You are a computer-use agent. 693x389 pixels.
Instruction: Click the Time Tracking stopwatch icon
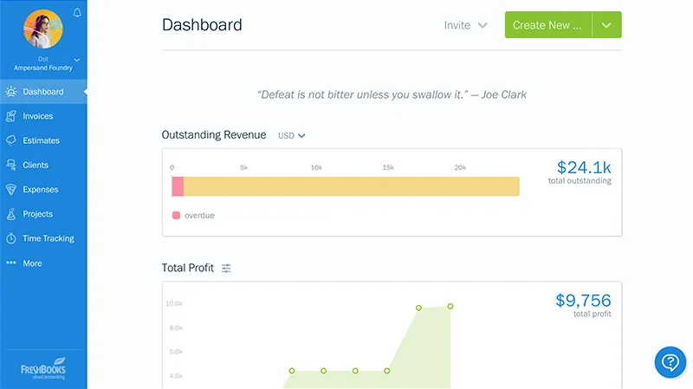pyautogui.click(x=11, y=238)
